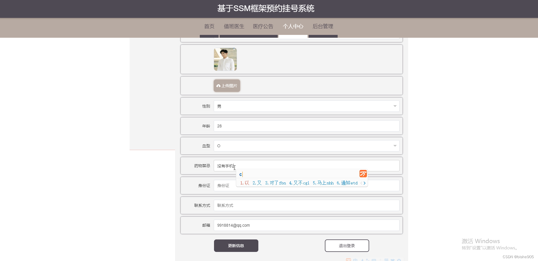Open the soft keyboard from IME toolbar
The width and height of the screenshot is (538, 261).
[374, 260]
